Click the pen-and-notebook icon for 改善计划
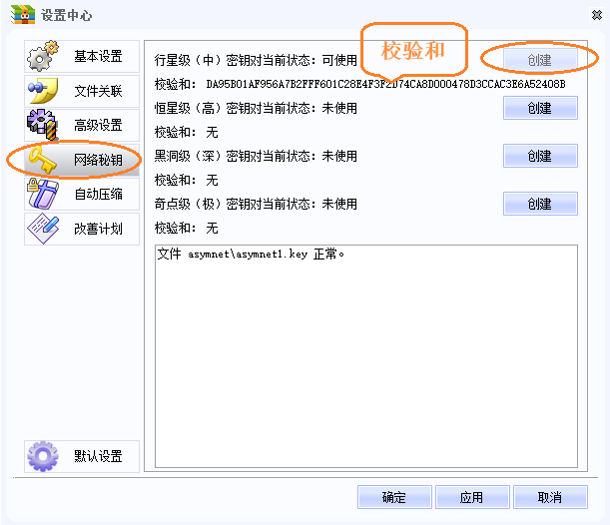The height and width of the screenshot is (525, 610). tap(43, 228)
